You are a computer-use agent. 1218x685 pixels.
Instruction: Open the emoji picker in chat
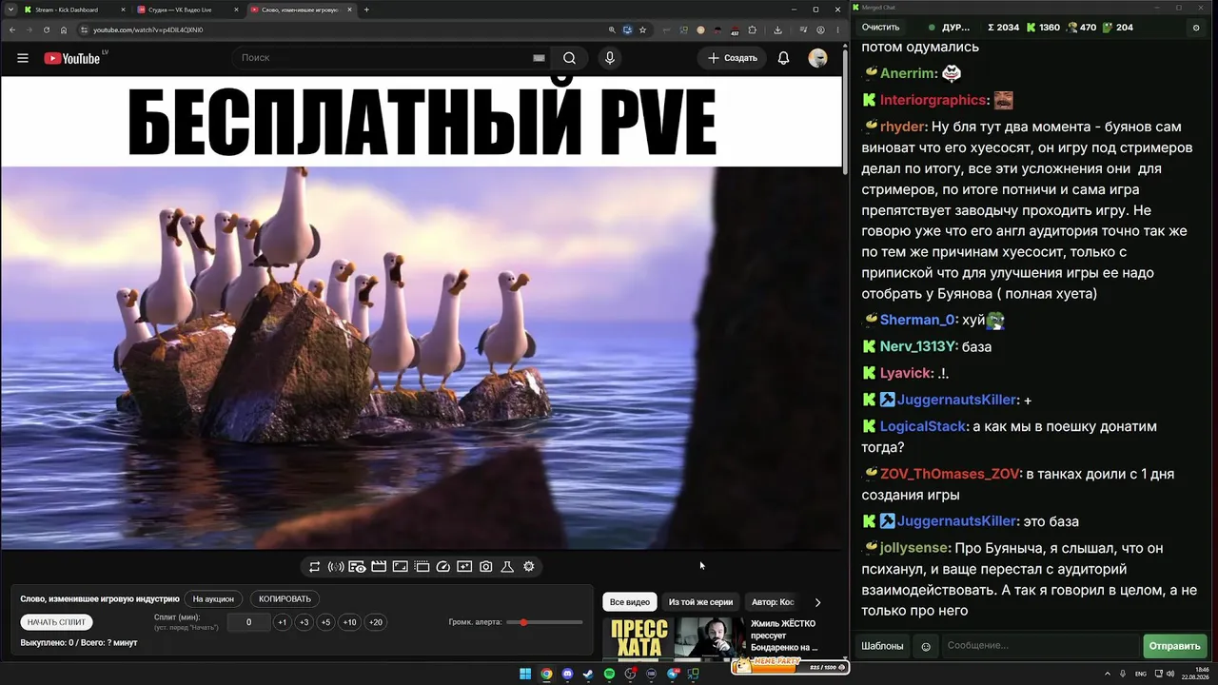coord(926,647)
